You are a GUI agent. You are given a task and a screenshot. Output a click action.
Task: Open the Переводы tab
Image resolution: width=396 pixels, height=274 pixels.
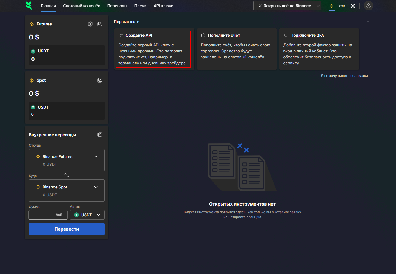point(117,6)
